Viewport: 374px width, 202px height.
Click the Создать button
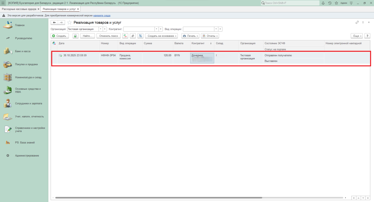59,36
